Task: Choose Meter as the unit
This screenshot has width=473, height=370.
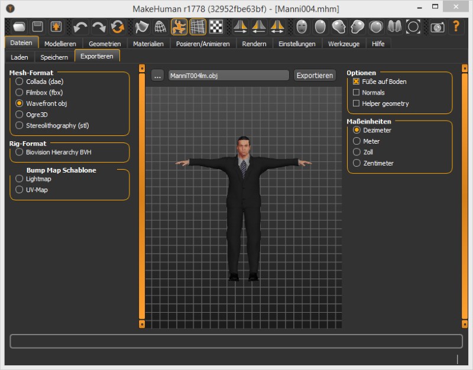Action: (x=366, y=141)
